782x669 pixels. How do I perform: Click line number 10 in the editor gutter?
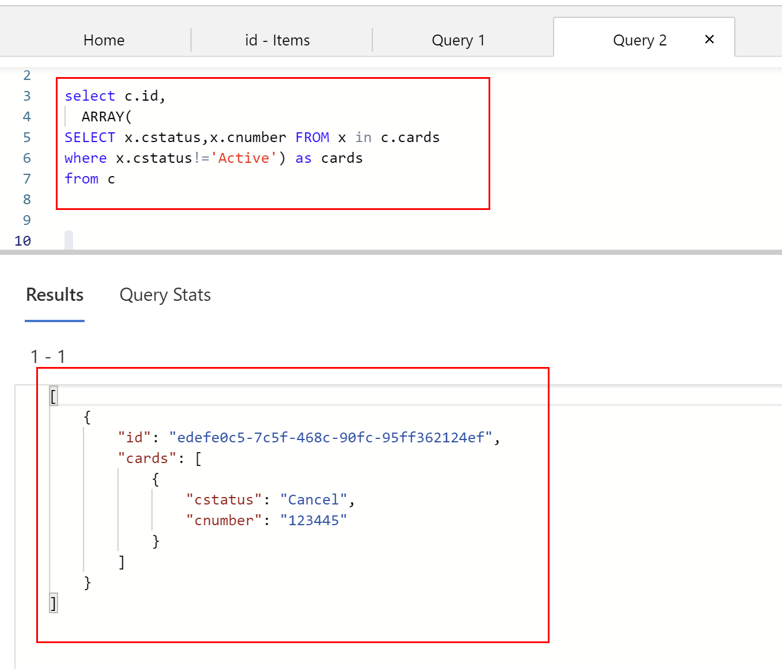(x=23, y=241)
